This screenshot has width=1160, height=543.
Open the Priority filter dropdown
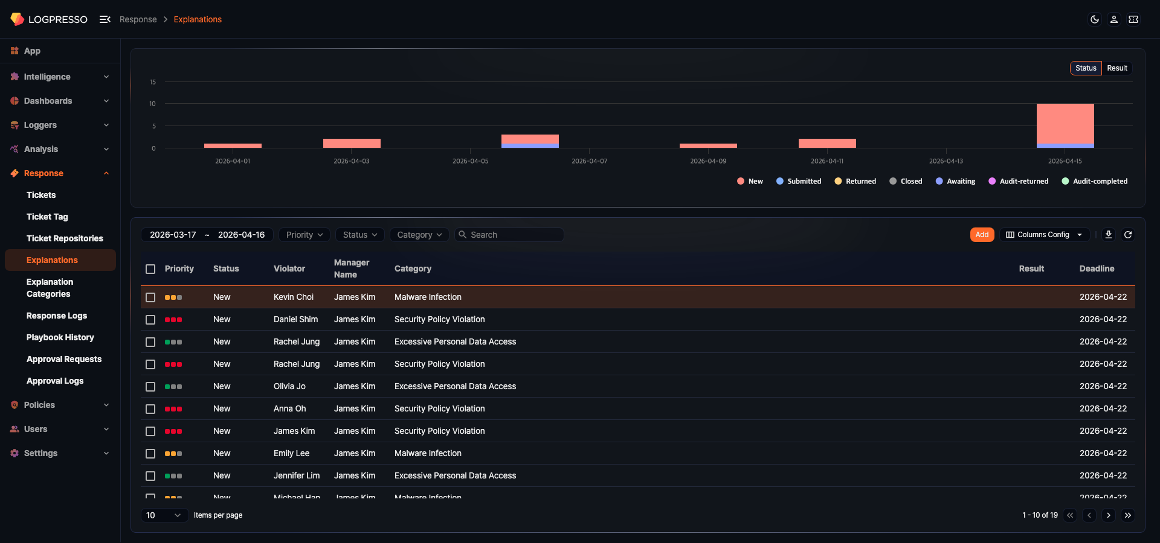click(304, 235)
